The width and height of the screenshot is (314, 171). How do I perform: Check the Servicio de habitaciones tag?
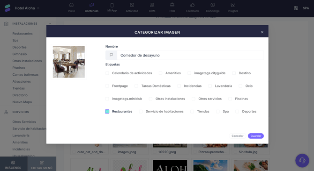[x=141, y=112]
